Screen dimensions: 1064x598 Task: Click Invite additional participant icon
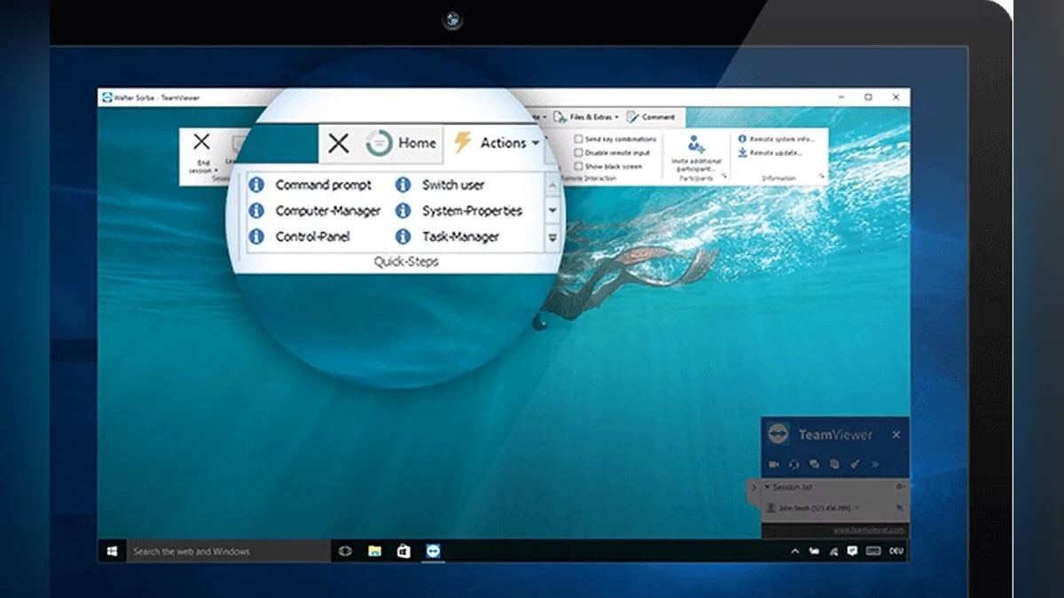pos(696,144)
